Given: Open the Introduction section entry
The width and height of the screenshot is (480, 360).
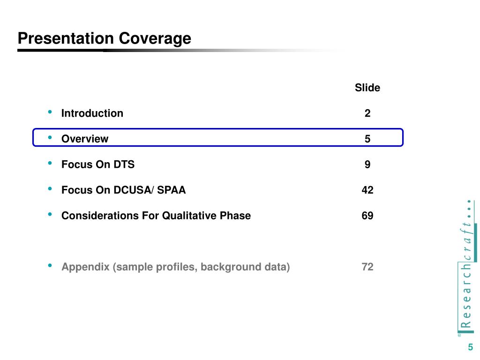Looking at the screenshot, I should (92, 113).
